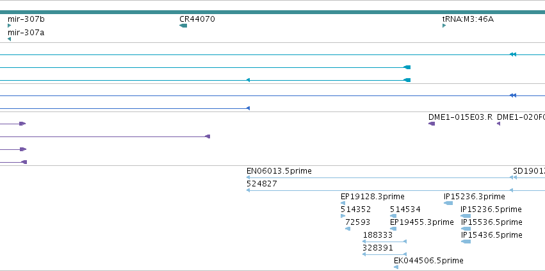Click the EP19128.3prime label
This screenshot has height=271, width=545.
[373, 197]
